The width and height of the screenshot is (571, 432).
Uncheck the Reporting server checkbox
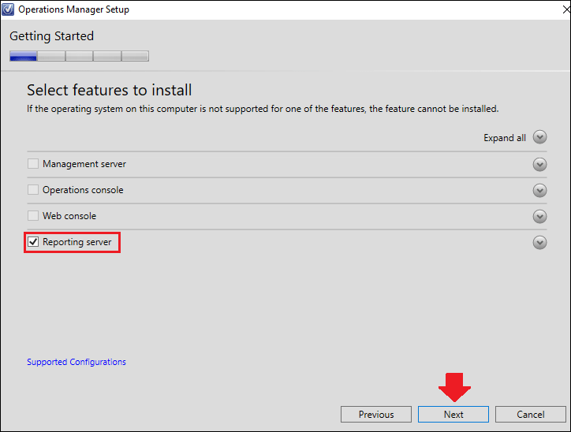[33, 242]
